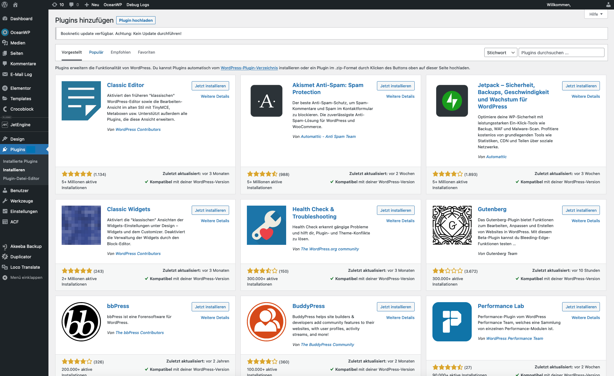Click Medien media icon in sidebar
This screenshot has height=376, width=614.
[5, 43]
